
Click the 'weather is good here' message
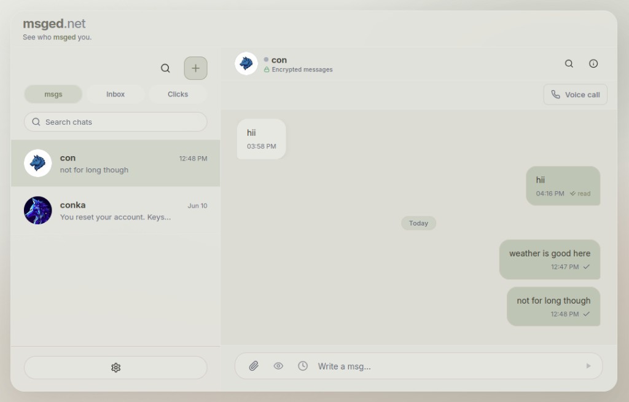550,259
